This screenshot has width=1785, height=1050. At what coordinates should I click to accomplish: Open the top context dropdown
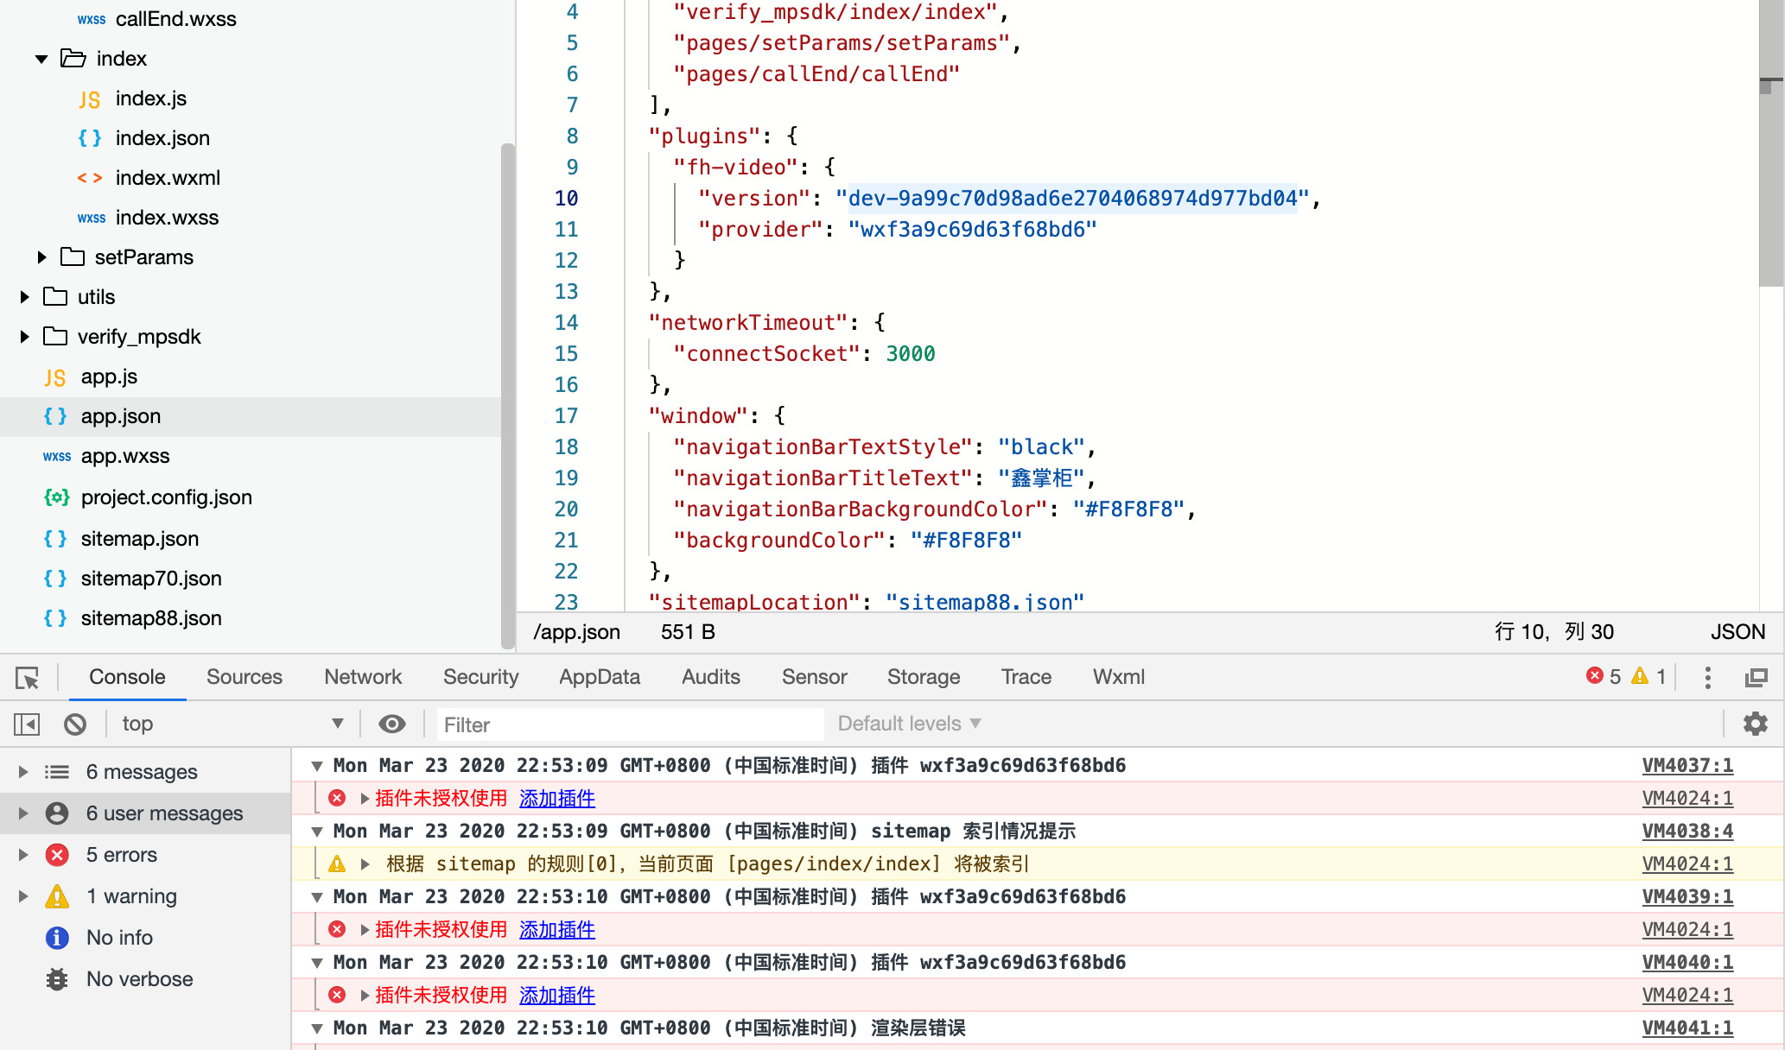pos(232,724)
